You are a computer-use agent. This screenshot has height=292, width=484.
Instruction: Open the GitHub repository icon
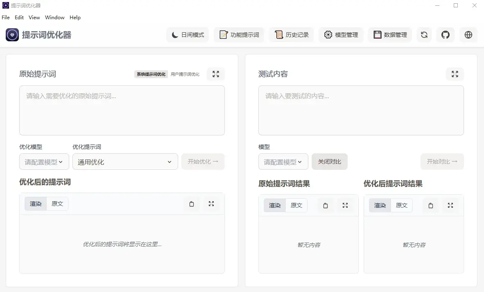coord(445,35)
